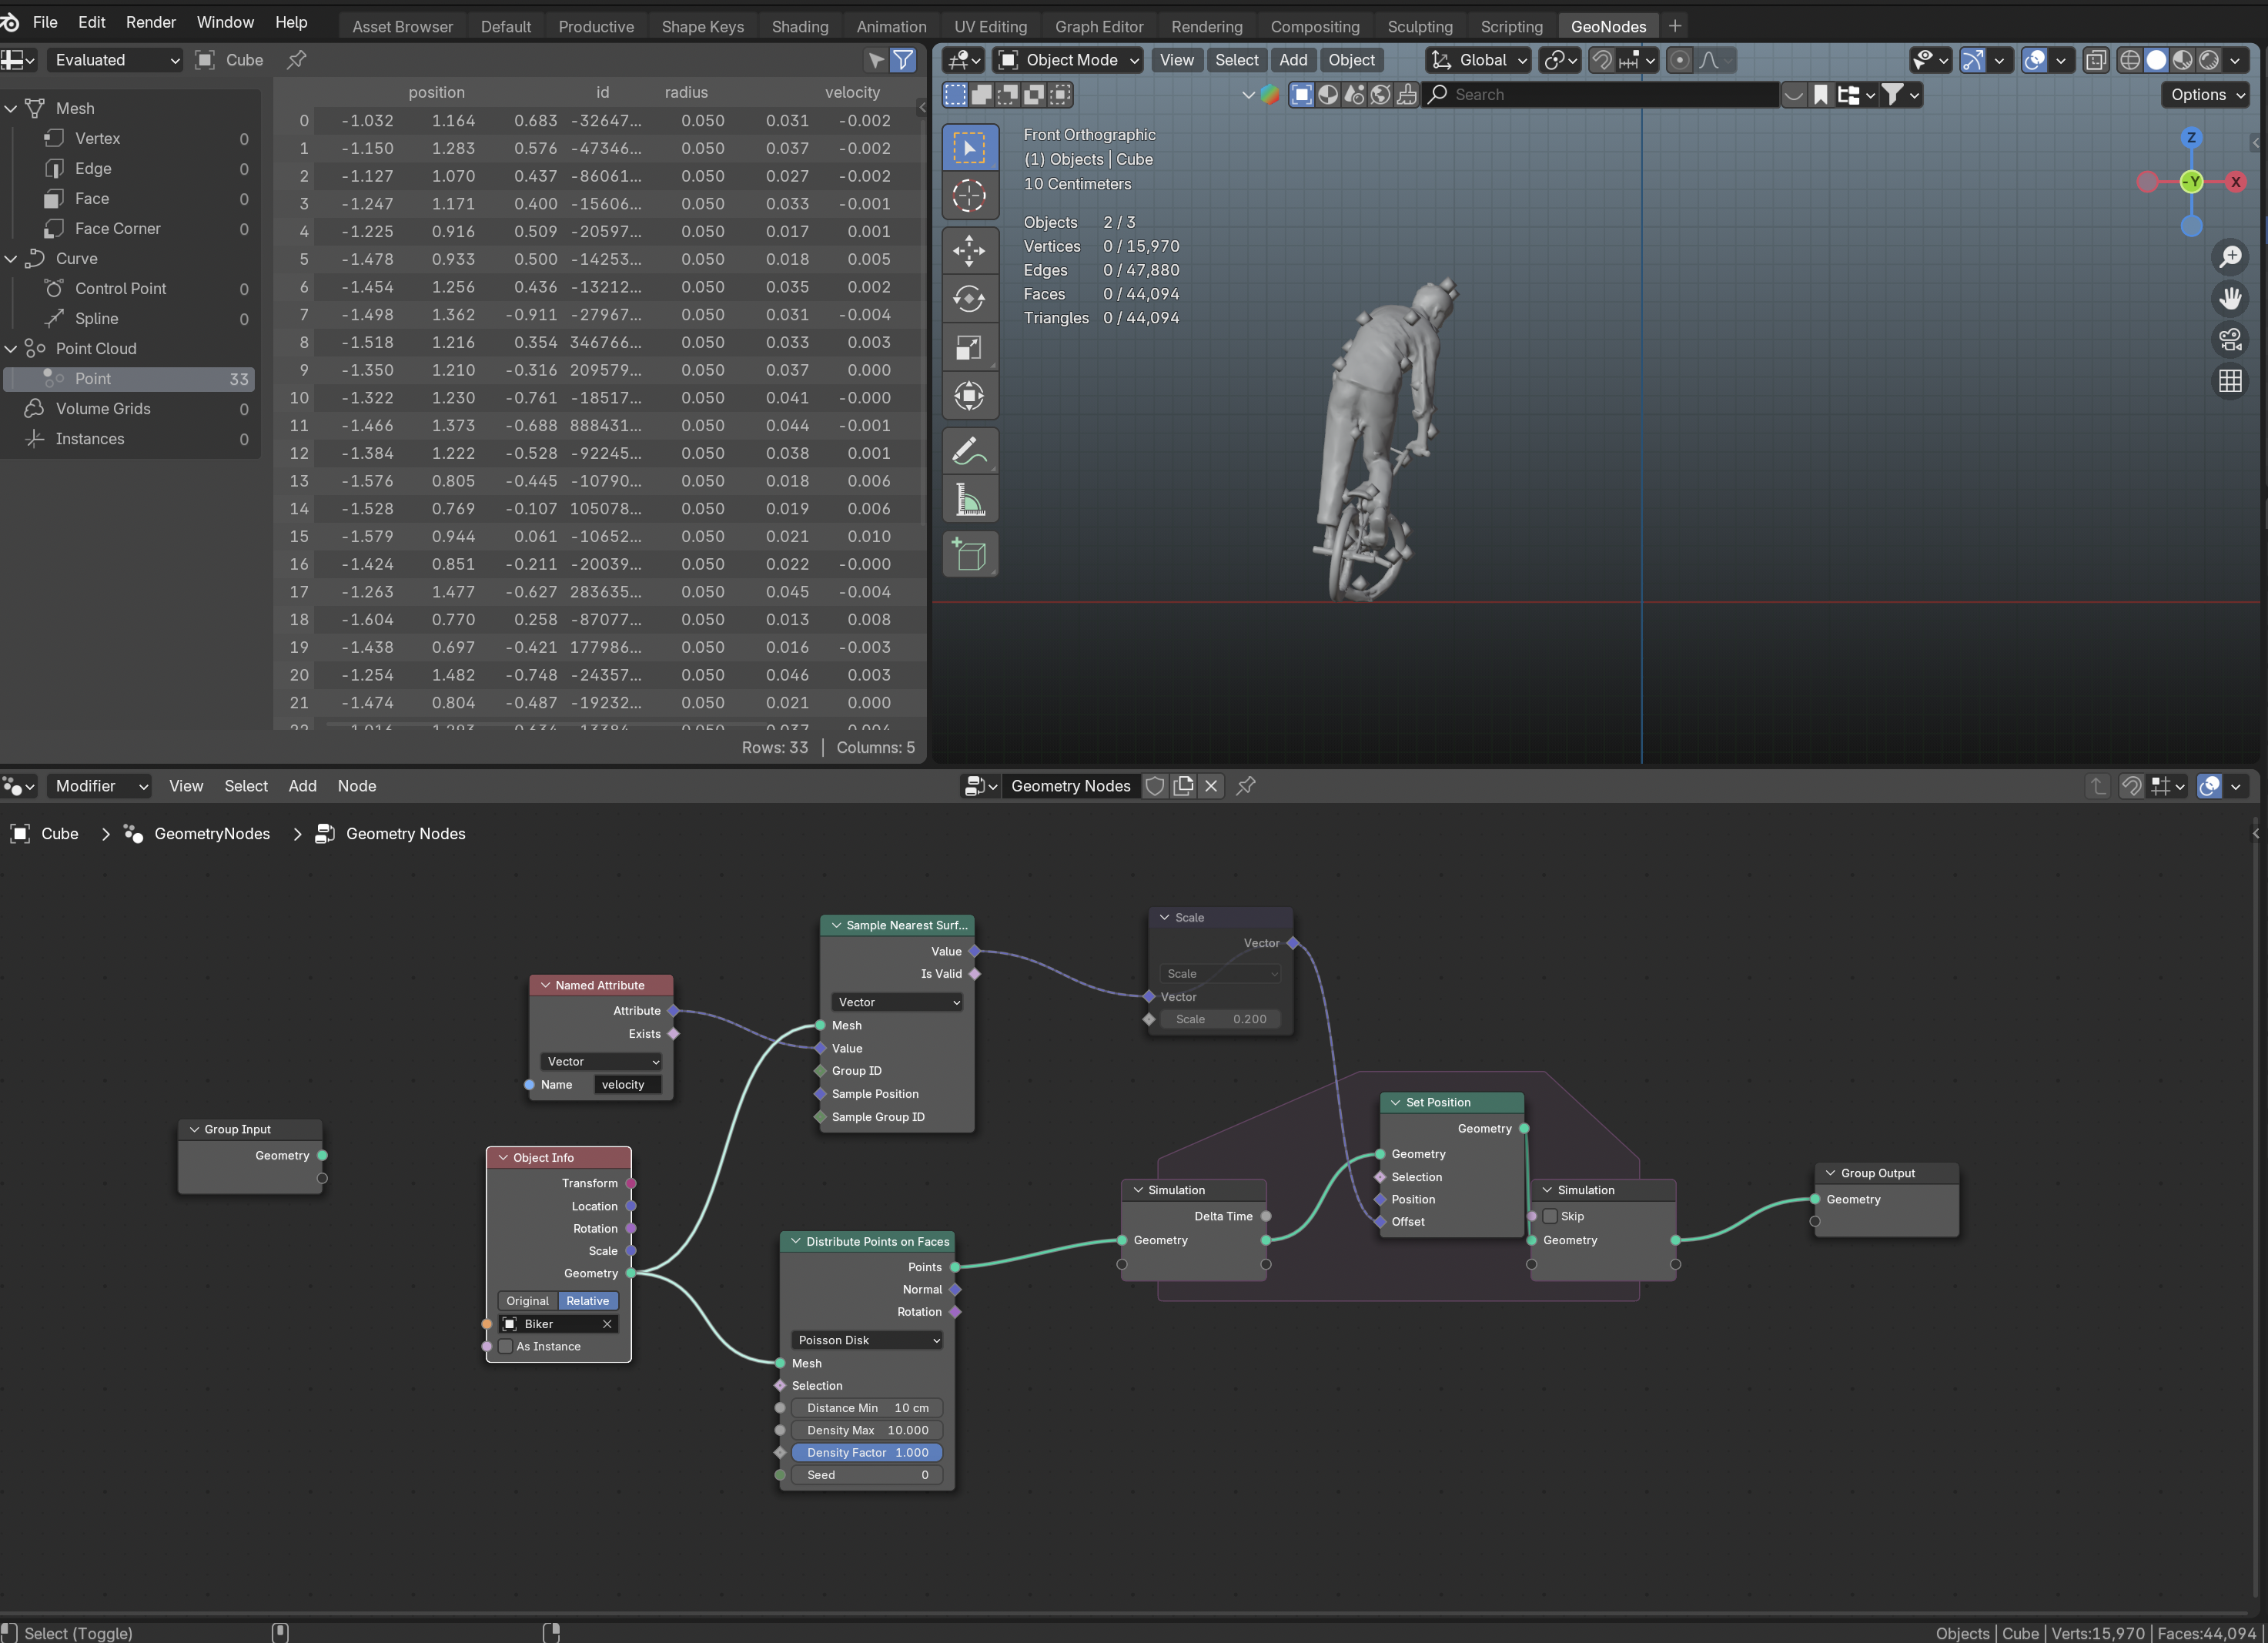
Task: Adjust the Density Factor slider
Action: tap(867, 1453)
